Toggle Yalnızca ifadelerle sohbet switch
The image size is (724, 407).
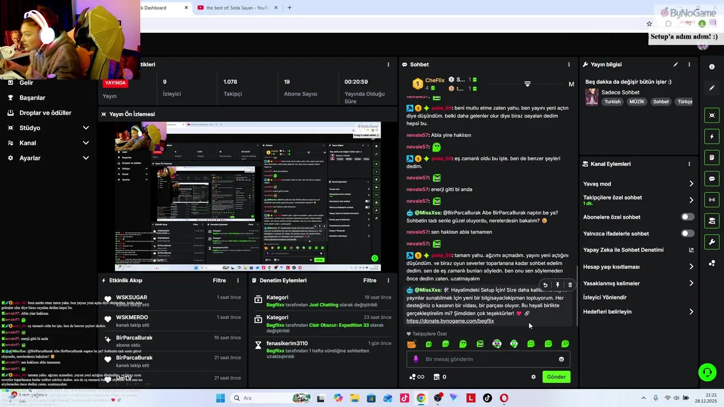tap(687, 233)
